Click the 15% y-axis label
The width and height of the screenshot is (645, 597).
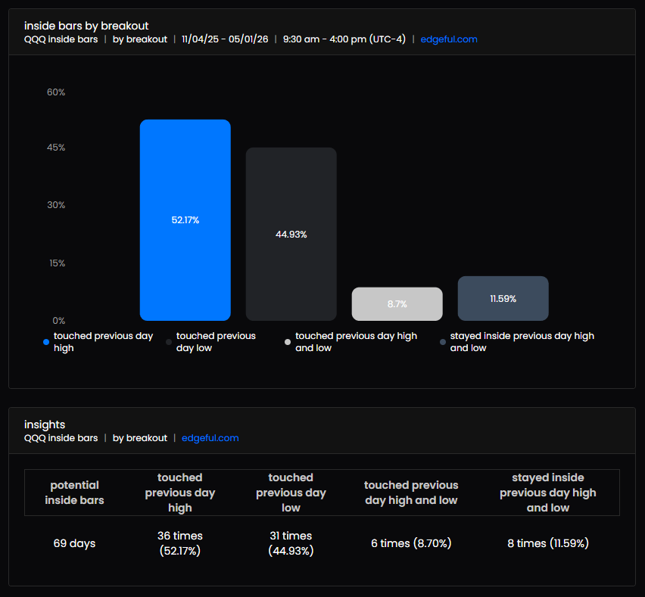pyautogui.click(x=58, y=263)
